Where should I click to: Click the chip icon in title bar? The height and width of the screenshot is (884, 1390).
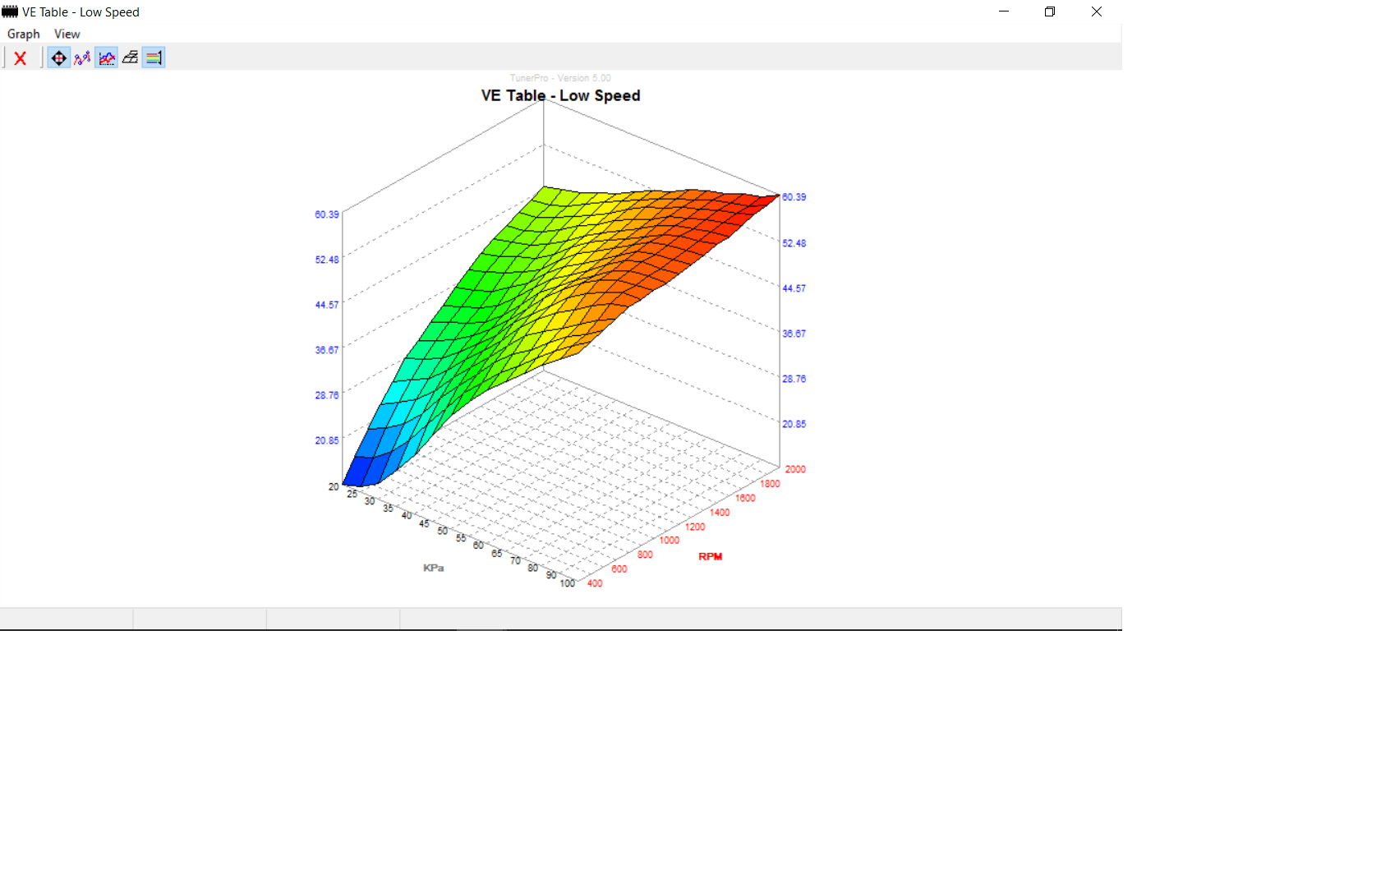point(10,12)
